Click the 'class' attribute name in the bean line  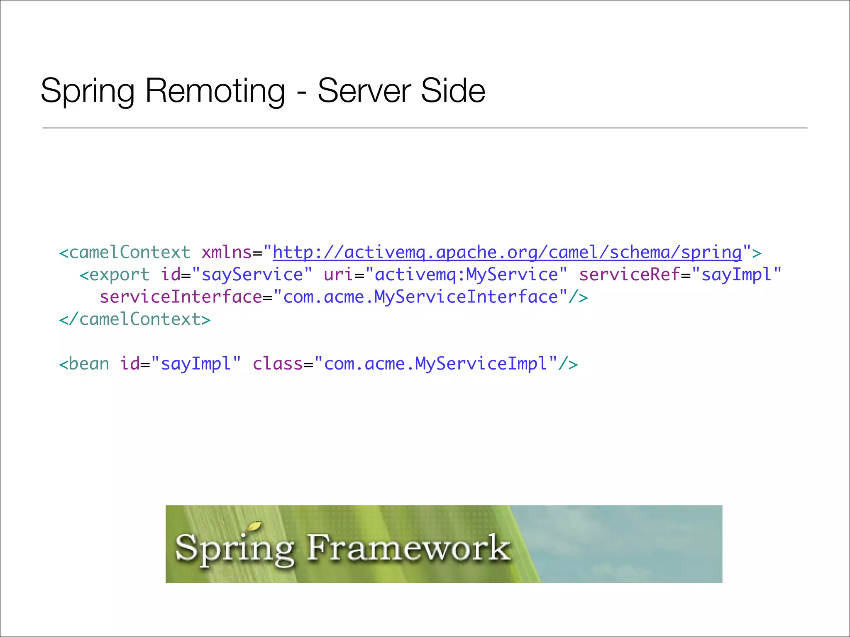tap(278, 364)
